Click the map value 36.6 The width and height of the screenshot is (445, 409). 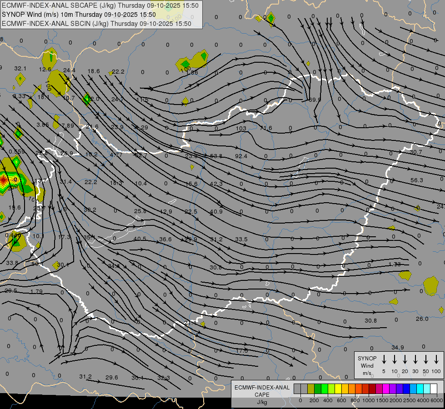(165, 239)
